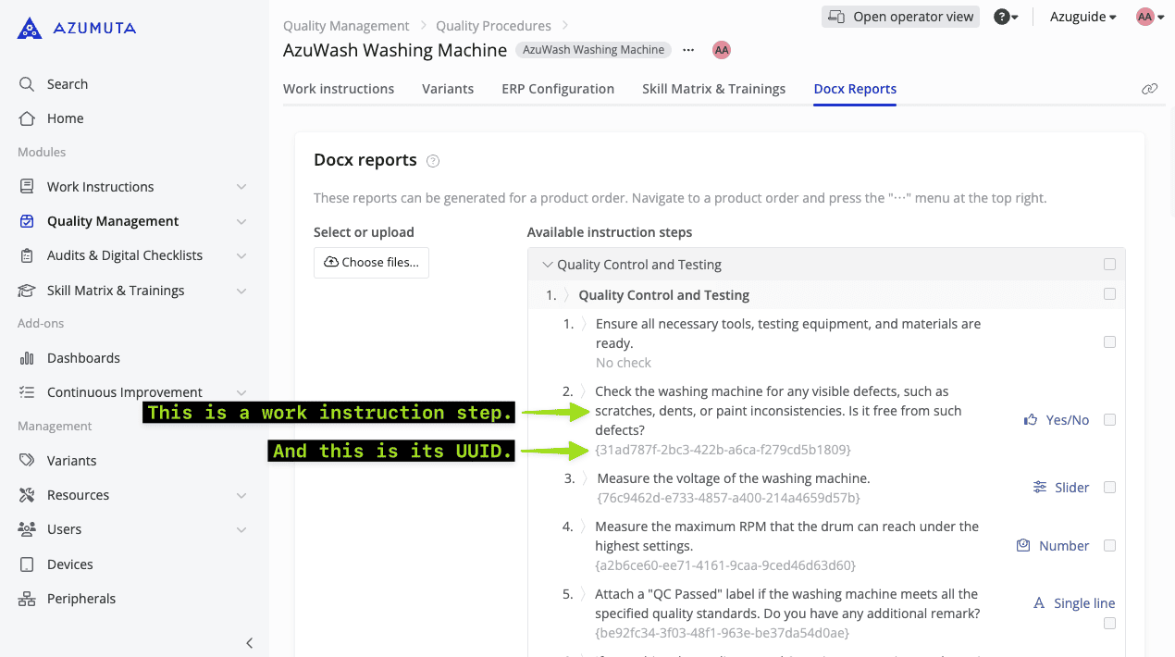Check the Quality Control and Testing group checkbox

pos(1109,264)
